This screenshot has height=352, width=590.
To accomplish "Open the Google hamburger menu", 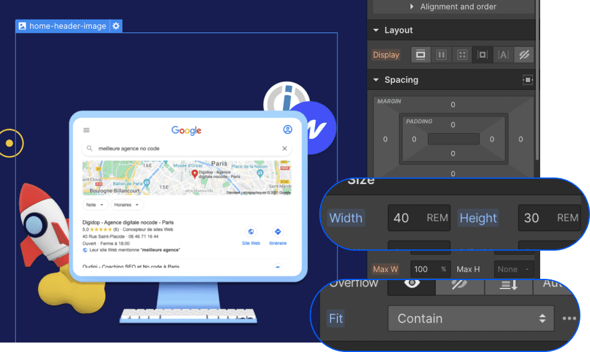I will point(86,130).
